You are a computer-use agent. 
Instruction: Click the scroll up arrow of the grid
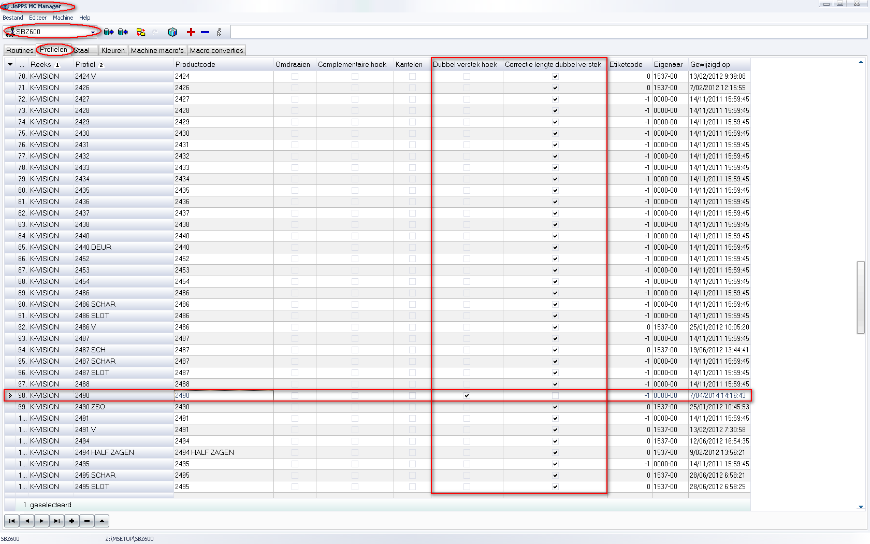[861, 62]
